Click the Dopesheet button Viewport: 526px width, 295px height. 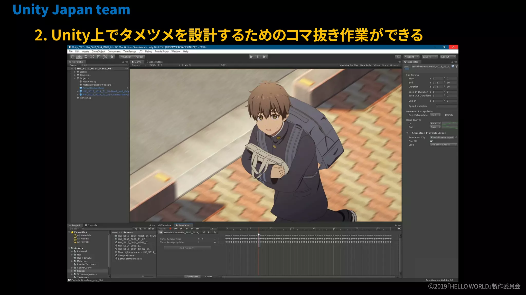(x=193, y=277)
